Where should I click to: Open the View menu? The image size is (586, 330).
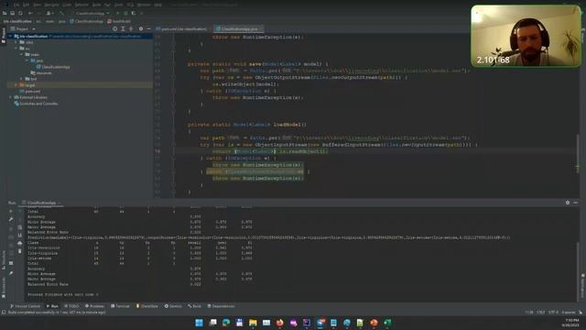(x=37, y=5)
